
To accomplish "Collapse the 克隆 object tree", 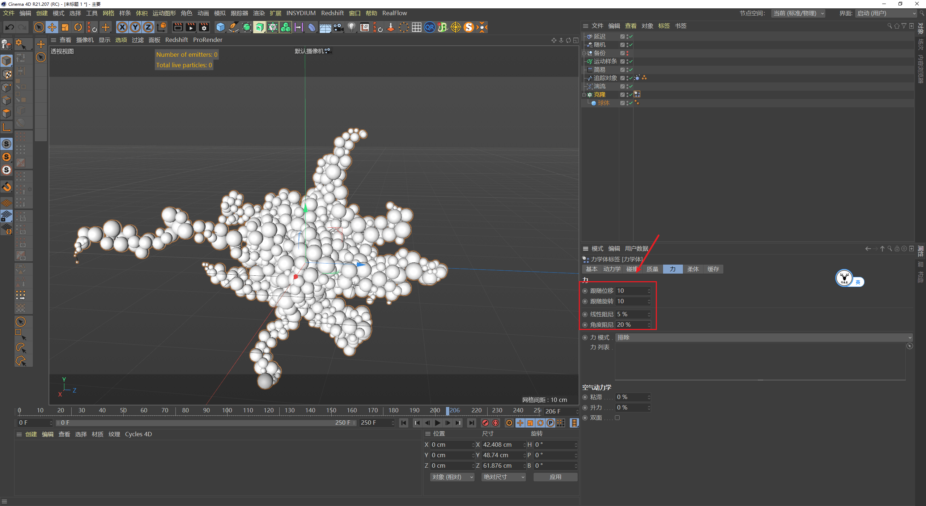I will (584, 95).
